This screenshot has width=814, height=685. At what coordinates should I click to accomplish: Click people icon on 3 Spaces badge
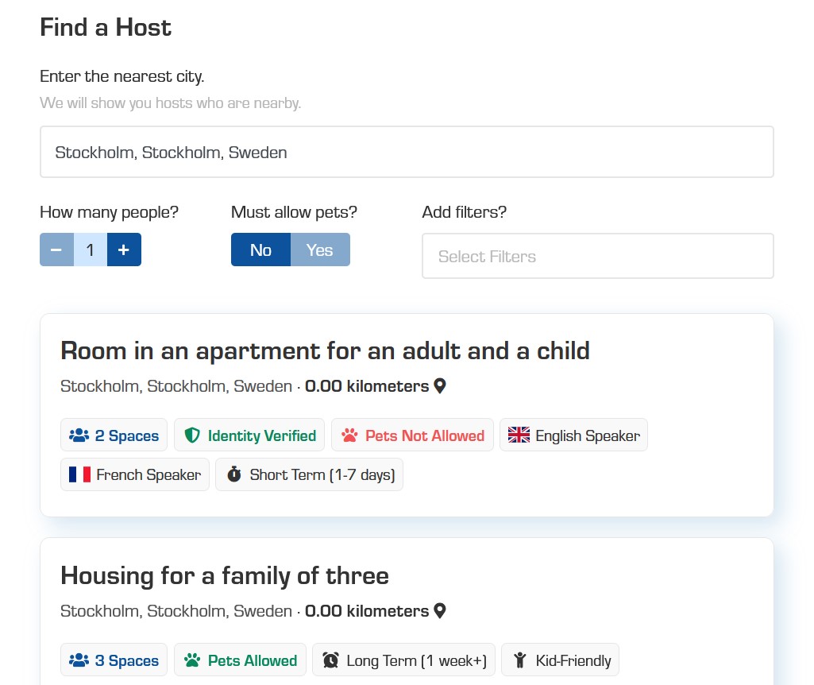point(79,660)
